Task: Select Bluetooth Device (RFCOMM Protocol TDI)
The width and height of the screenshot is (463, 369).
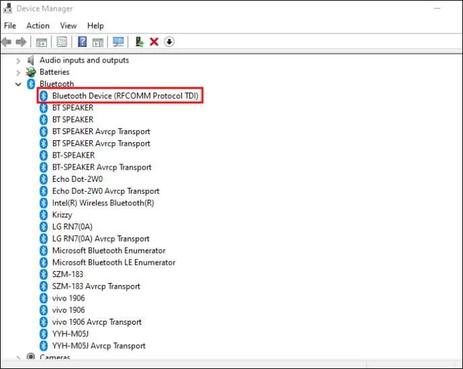Action: 125,96
